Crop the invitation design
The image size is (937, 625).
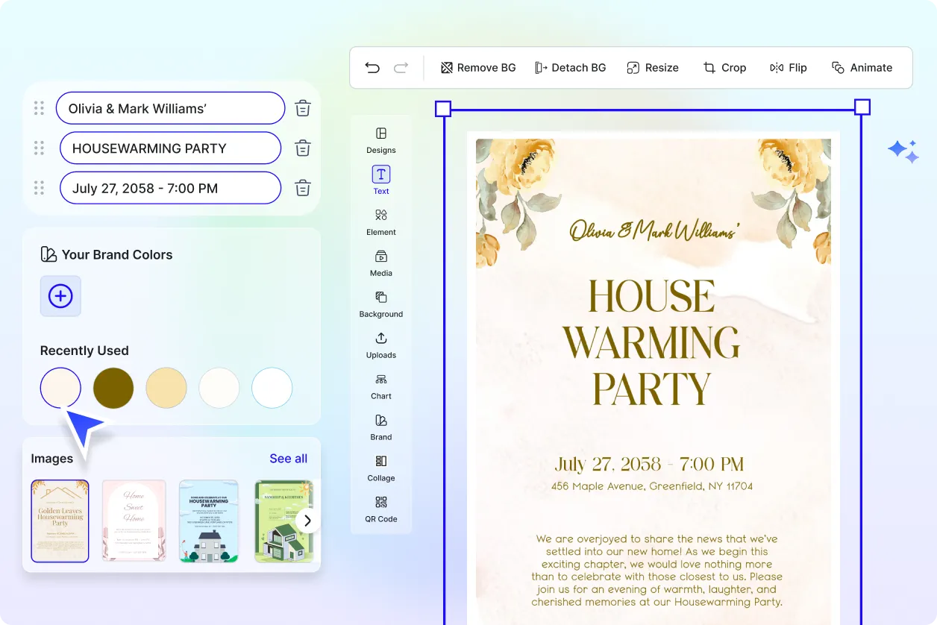[x=724, y=67]
